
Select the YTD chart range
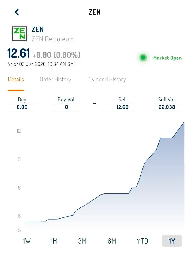point(142,241)
